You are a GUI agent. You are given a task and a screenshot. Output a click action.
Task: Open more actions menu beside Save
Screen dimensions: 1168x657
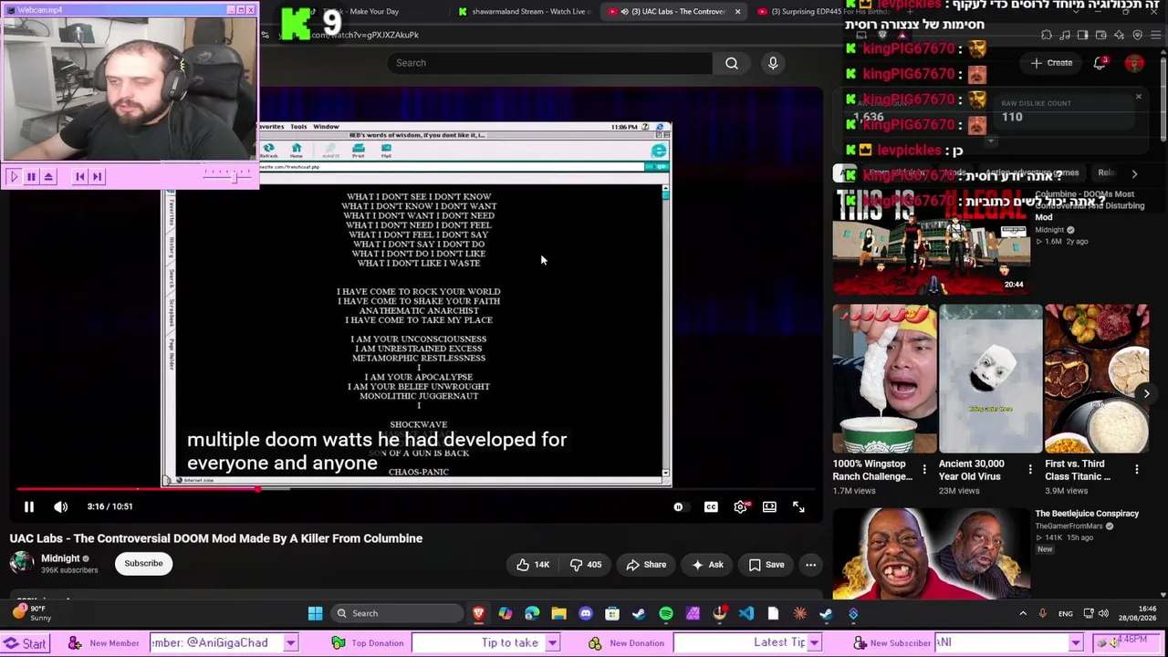810,564
